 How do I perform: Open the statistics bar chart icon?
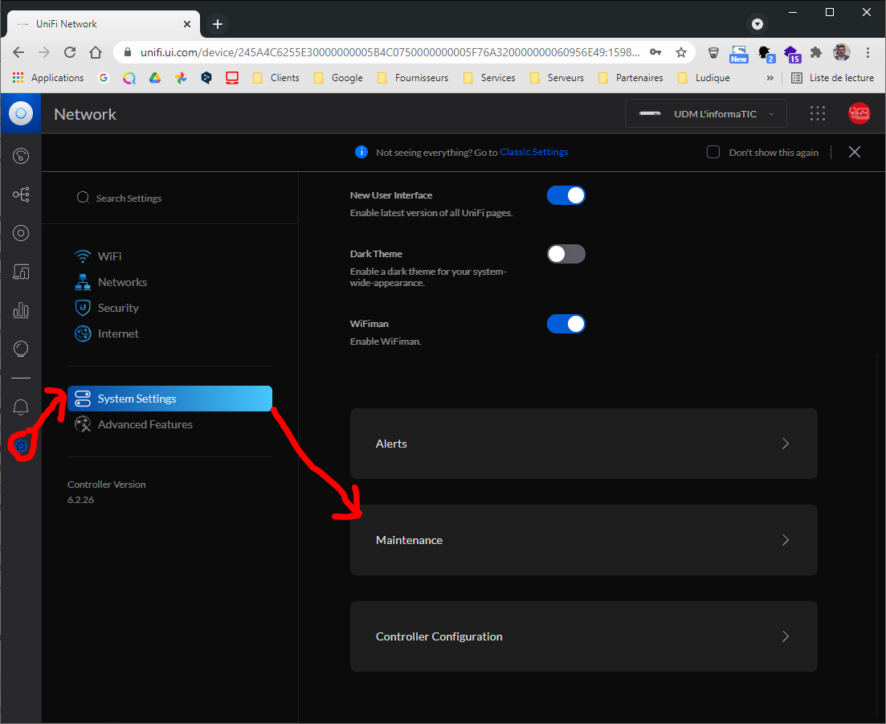click(x=21, y=310)
